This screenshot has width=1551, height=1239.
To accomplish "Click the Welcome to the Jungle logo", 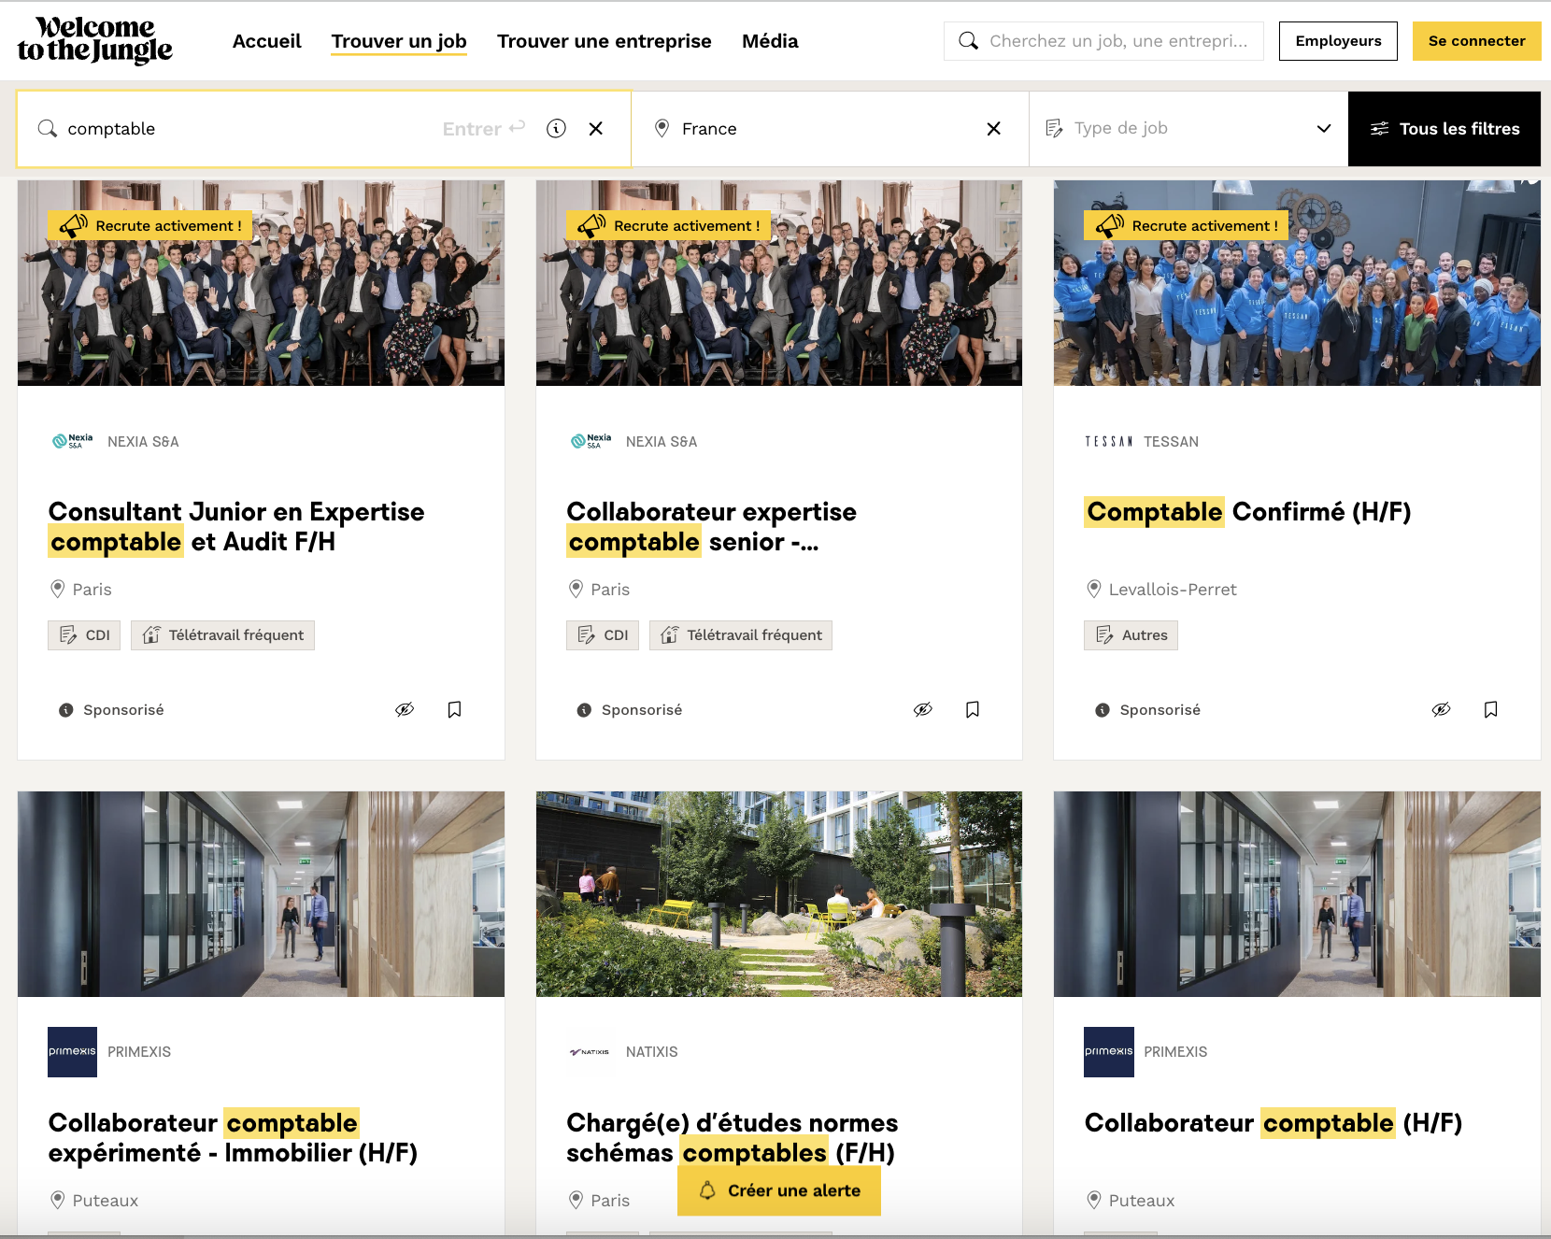I will coord(94,40).
